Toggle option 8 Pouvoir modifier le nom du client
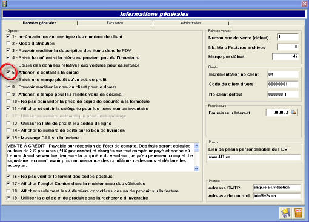The height and width of the screenshot is (222, 309). 8,87
